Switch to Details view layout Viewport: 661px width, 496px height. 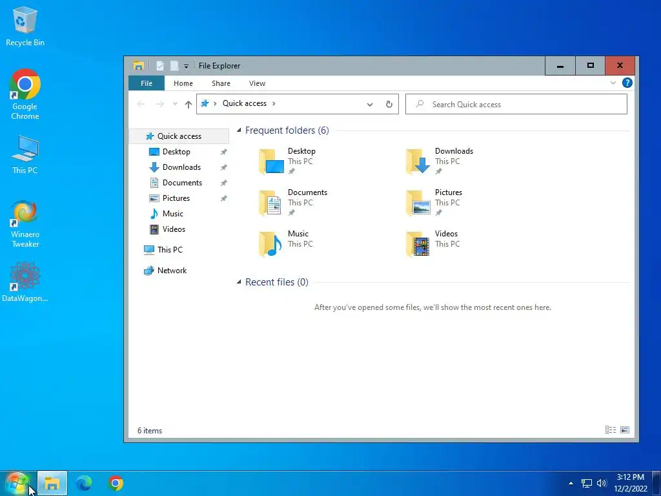point(611,429)
